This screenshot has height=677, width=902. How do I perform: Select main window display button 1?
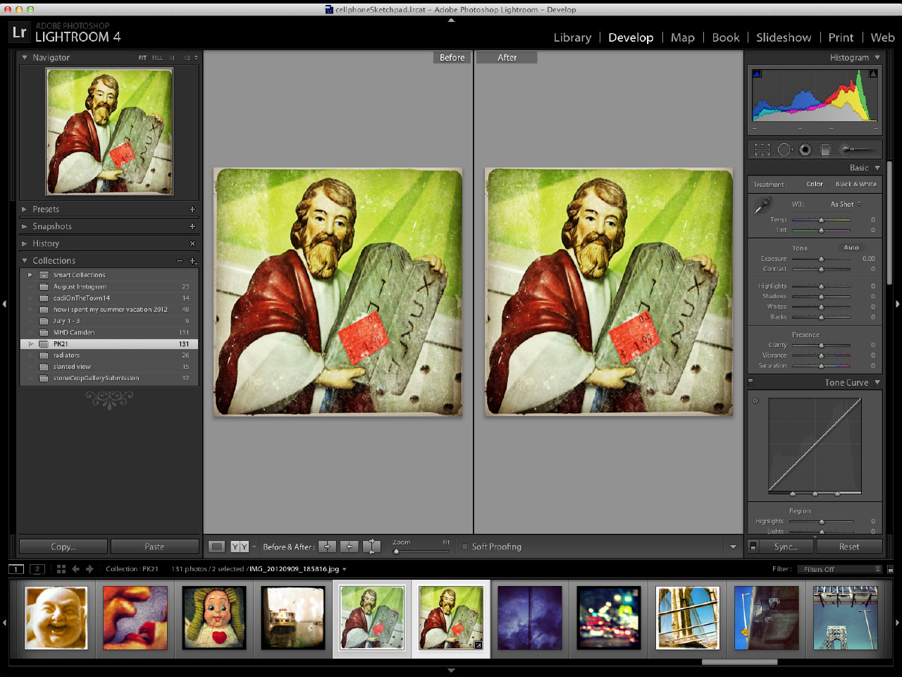tap(16, 569)
